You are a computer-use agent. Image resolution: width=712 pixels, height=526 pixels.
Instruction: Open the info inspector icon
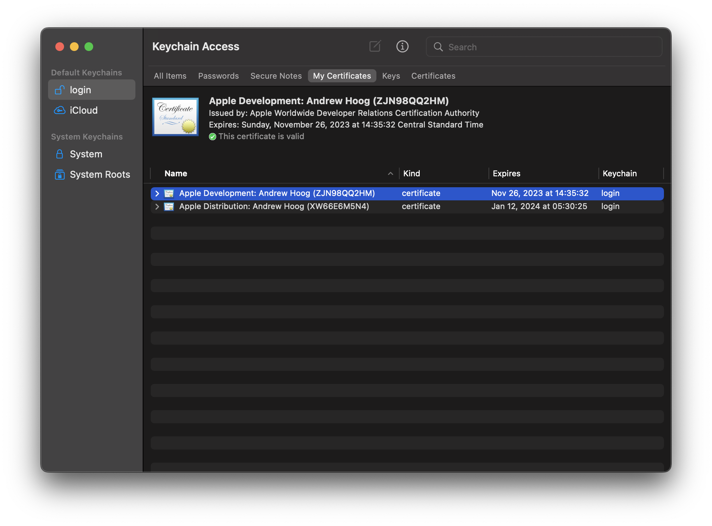coord(402,46)
